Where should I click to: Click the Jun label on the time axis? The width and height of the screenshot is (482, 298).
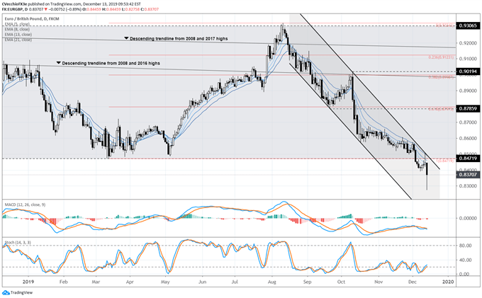202,282
